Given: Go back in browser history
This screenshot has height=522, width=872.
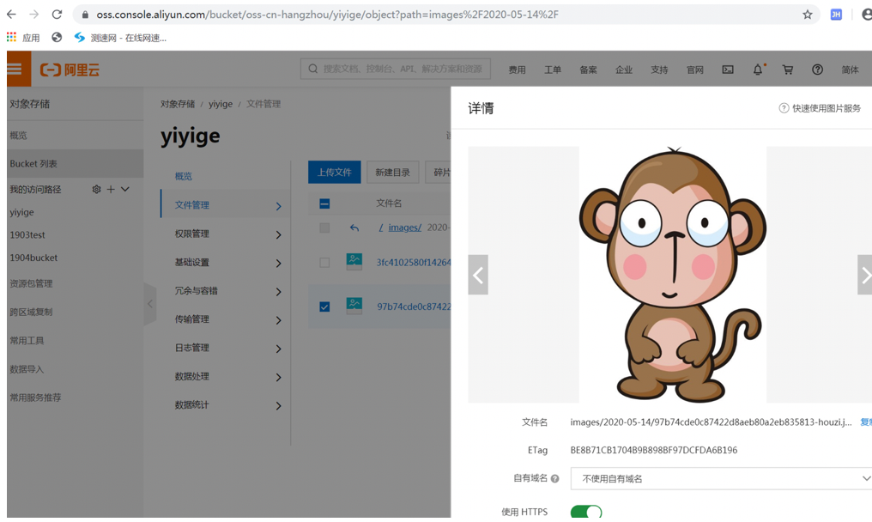Looking at the screenshot, I should [x=11, y=15].
